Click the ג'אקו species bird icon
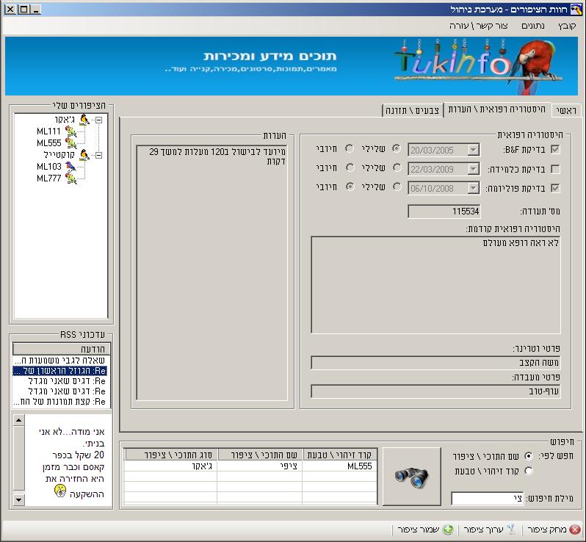This screenshot has width=586, height=542. click(84, 120)
